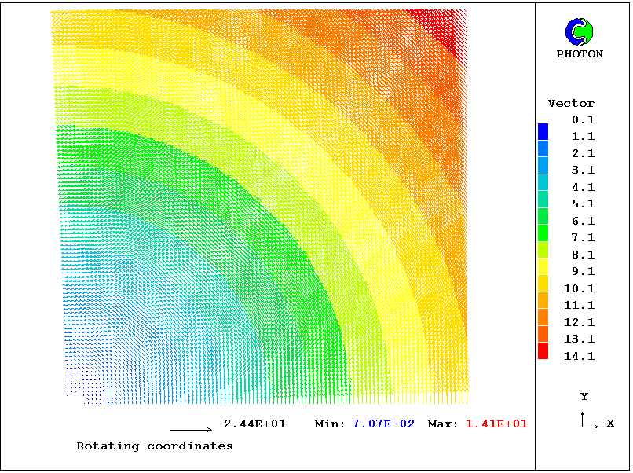Click the 0.1 legend value label
This screenshot has width=633, height=473.
click(x=583, y=119)
